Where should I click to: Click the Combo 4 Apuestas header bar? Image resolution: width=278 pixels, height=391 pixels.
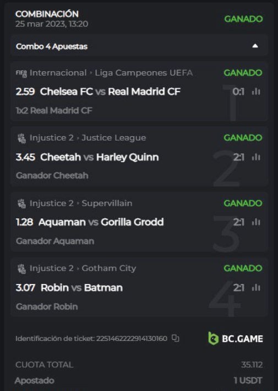pos(139,46)
